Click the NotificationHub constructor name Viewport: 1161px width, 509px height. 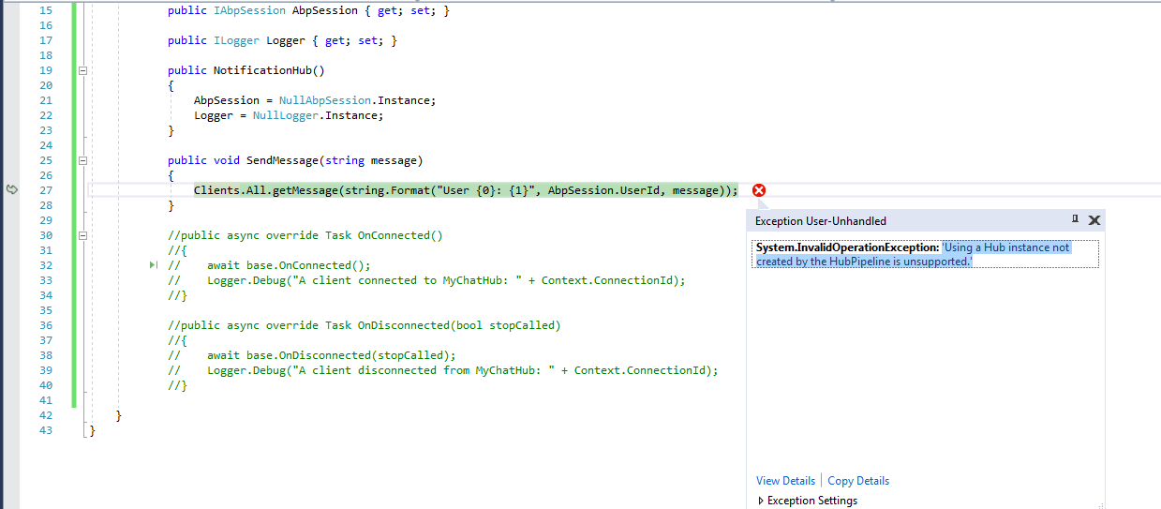click(262, 70)
